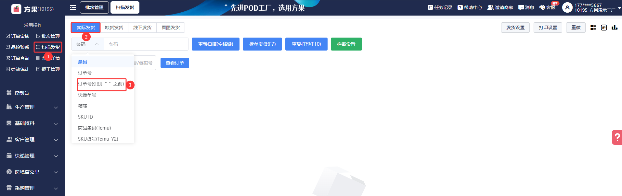Click the user avatar icon

coord(567,7)
